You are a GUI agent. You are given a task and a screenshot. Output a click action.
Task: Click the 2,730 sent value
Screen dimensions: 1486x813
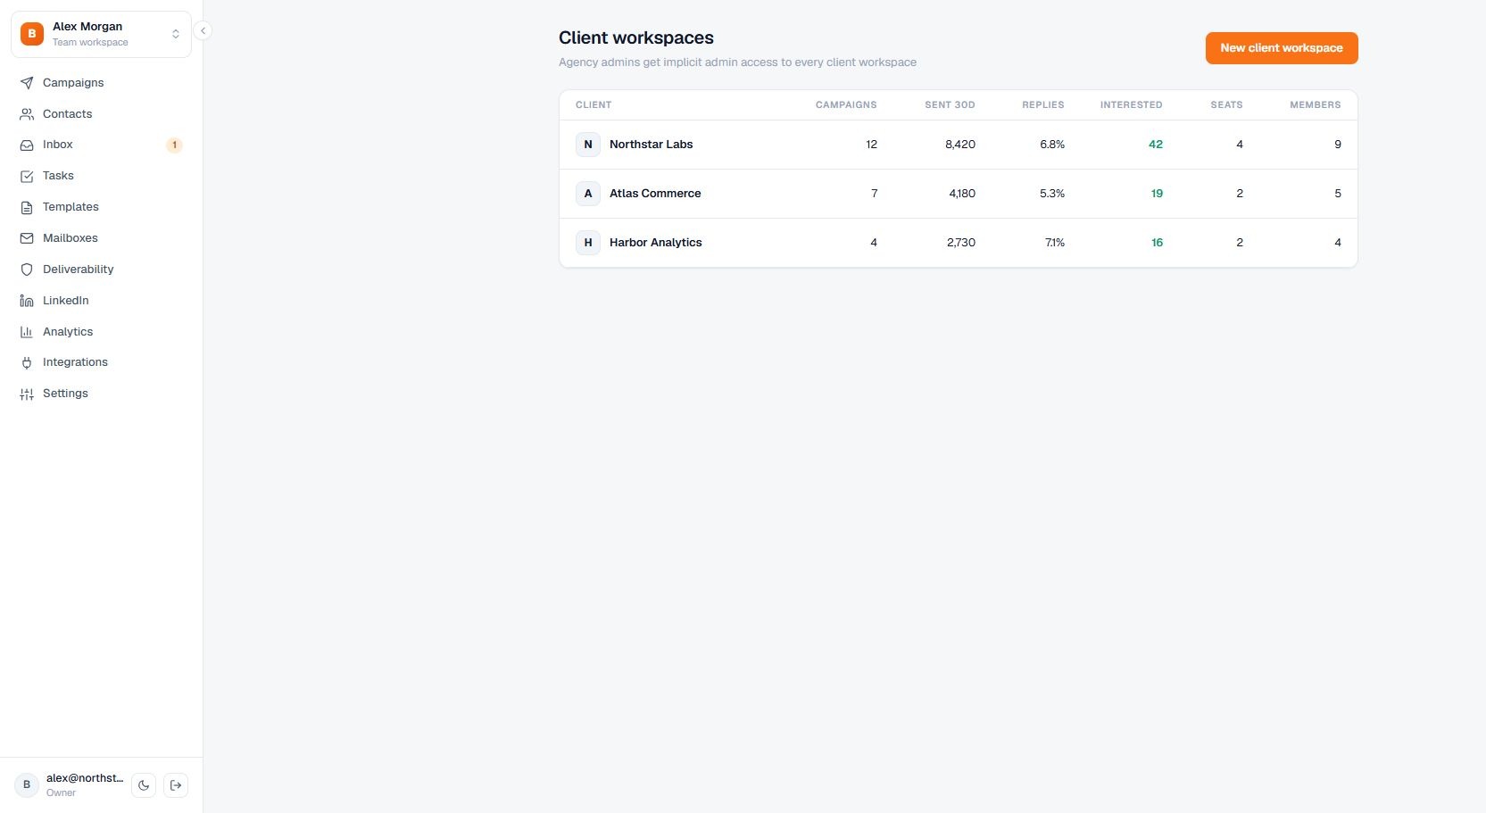pyautogui.click(x=961, y=243)
